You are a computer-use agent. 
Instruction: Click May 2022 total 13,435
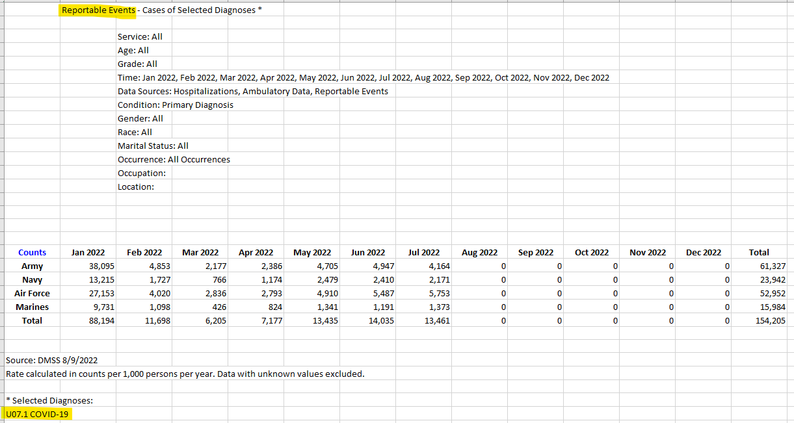(x=326, y=320)
